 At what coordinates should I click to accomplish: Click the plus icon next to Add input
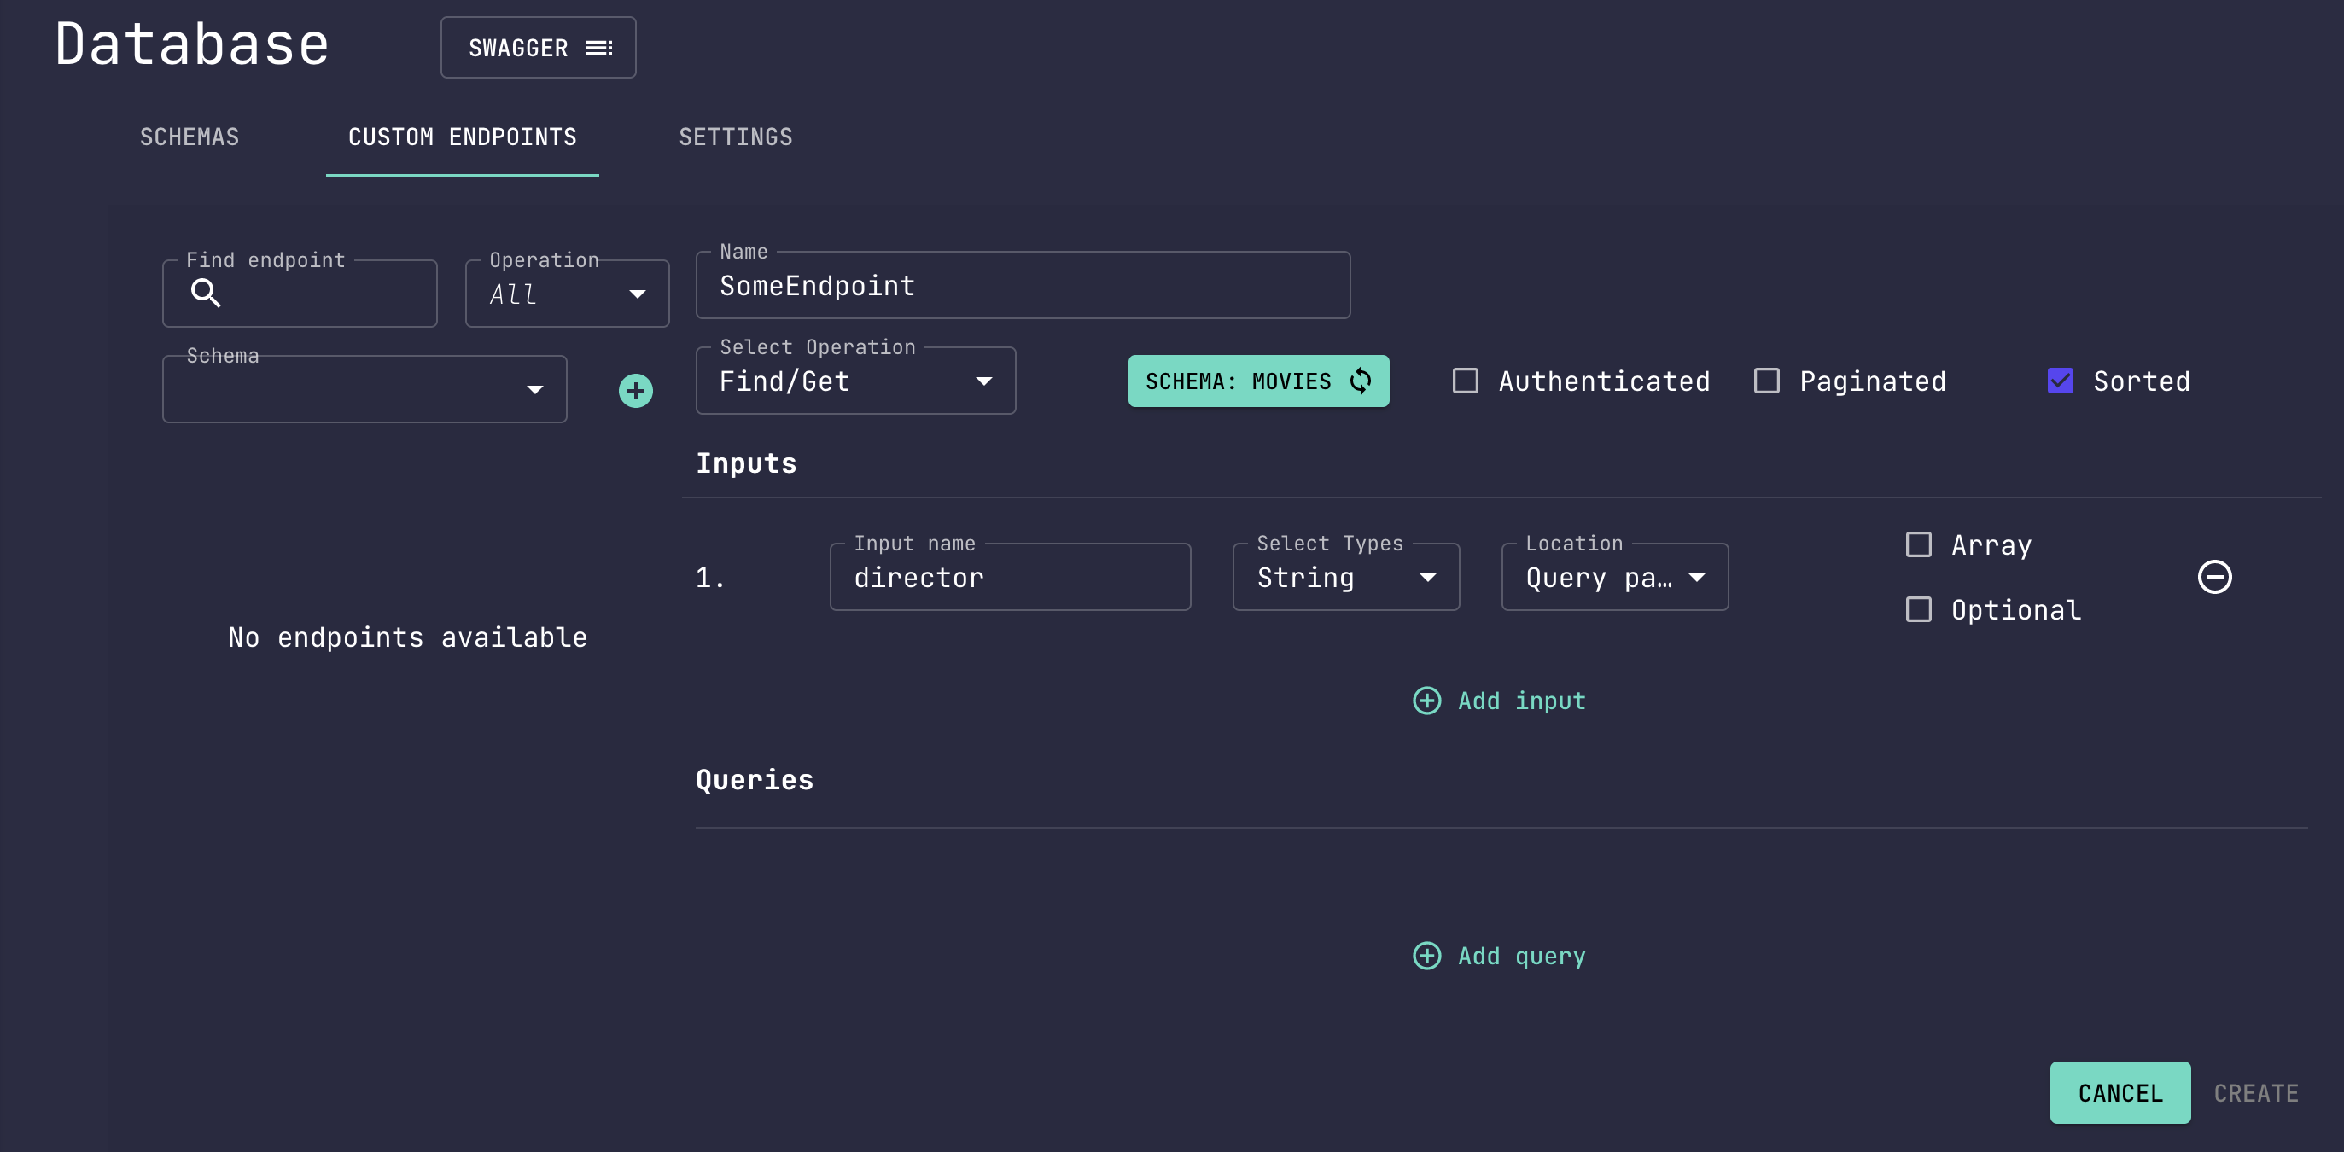[x=1426, y=700]
